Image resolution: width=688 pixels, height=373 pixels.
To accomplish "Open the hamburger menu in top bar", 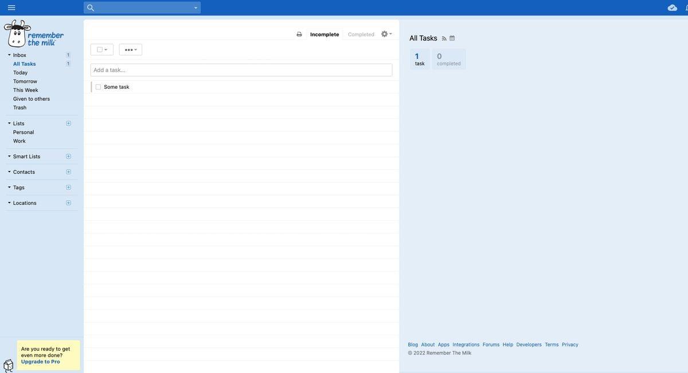I will tap(11, 7).
